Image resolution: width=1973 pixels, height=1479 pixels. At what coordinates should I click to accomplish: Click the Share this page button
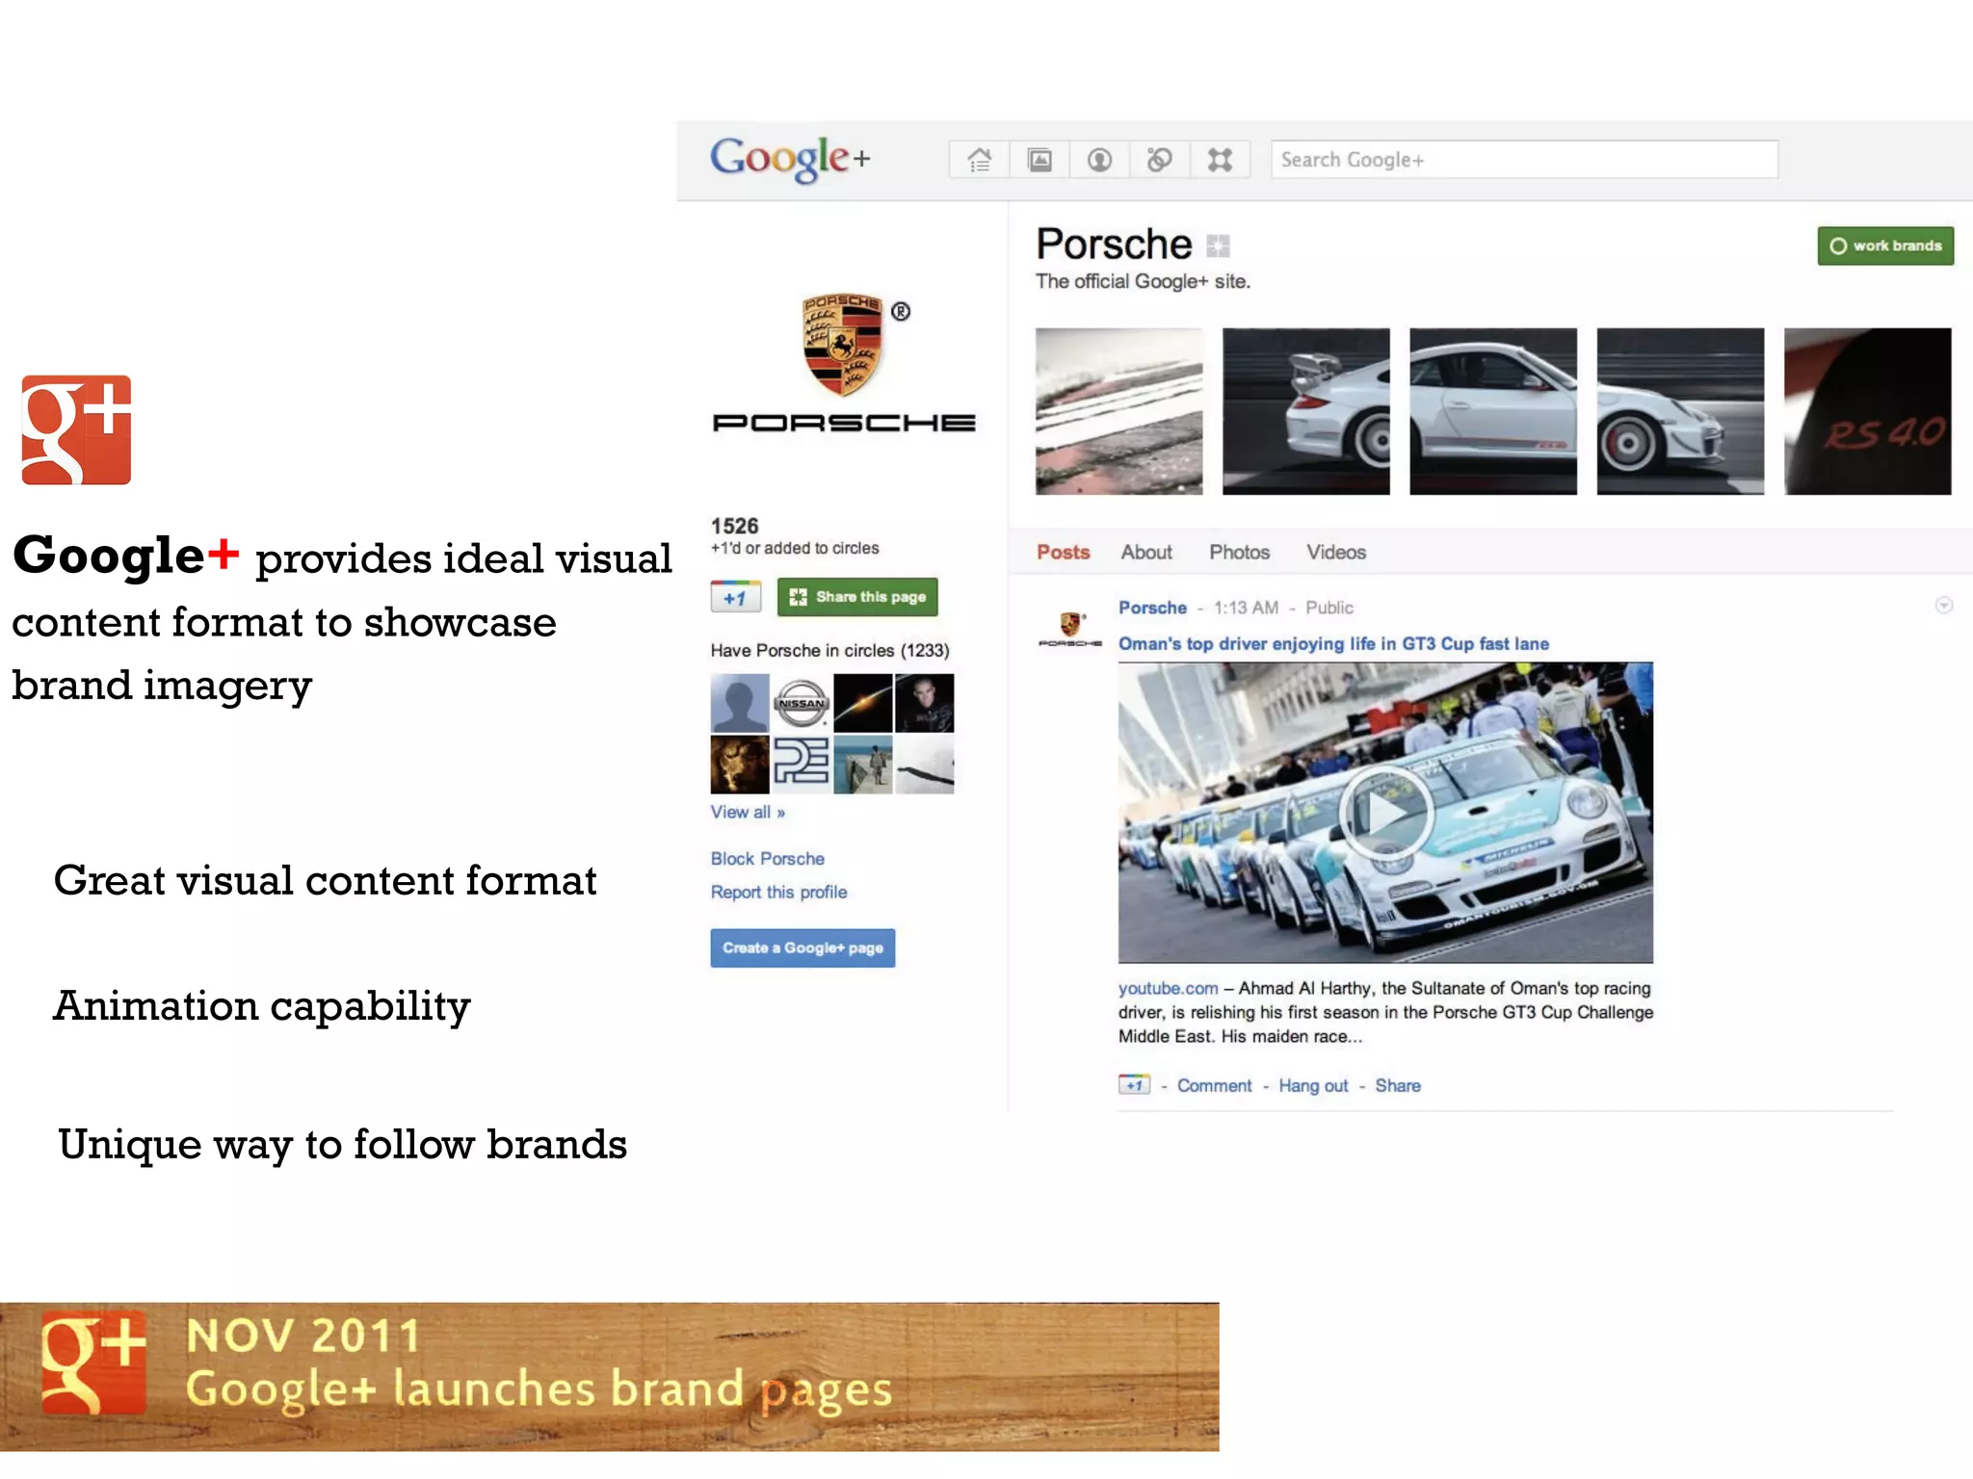(857, 597)
